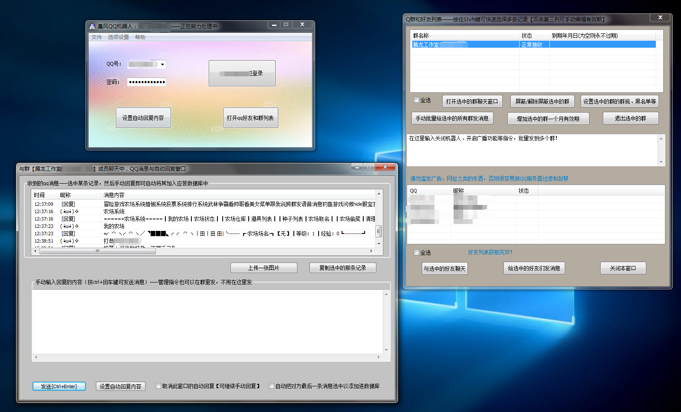Image resolution: width=681 pixels, height=412 pixels.
Task: Click 增加选中的群一个月有效期 button
Action: click(548, 119)
